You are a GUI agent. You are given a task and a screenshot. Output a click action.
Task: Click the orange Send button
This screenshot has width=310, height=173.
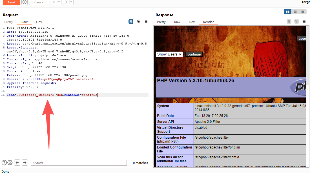[x=11, y=2]
